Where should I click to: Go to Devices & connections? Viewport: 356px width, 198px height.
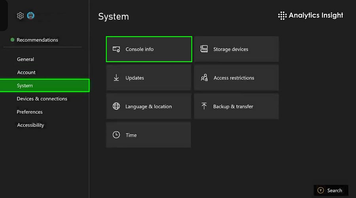coord(42,99)
